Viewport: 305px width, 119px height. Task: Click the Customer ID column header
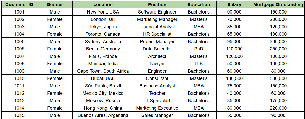point(19,5)
